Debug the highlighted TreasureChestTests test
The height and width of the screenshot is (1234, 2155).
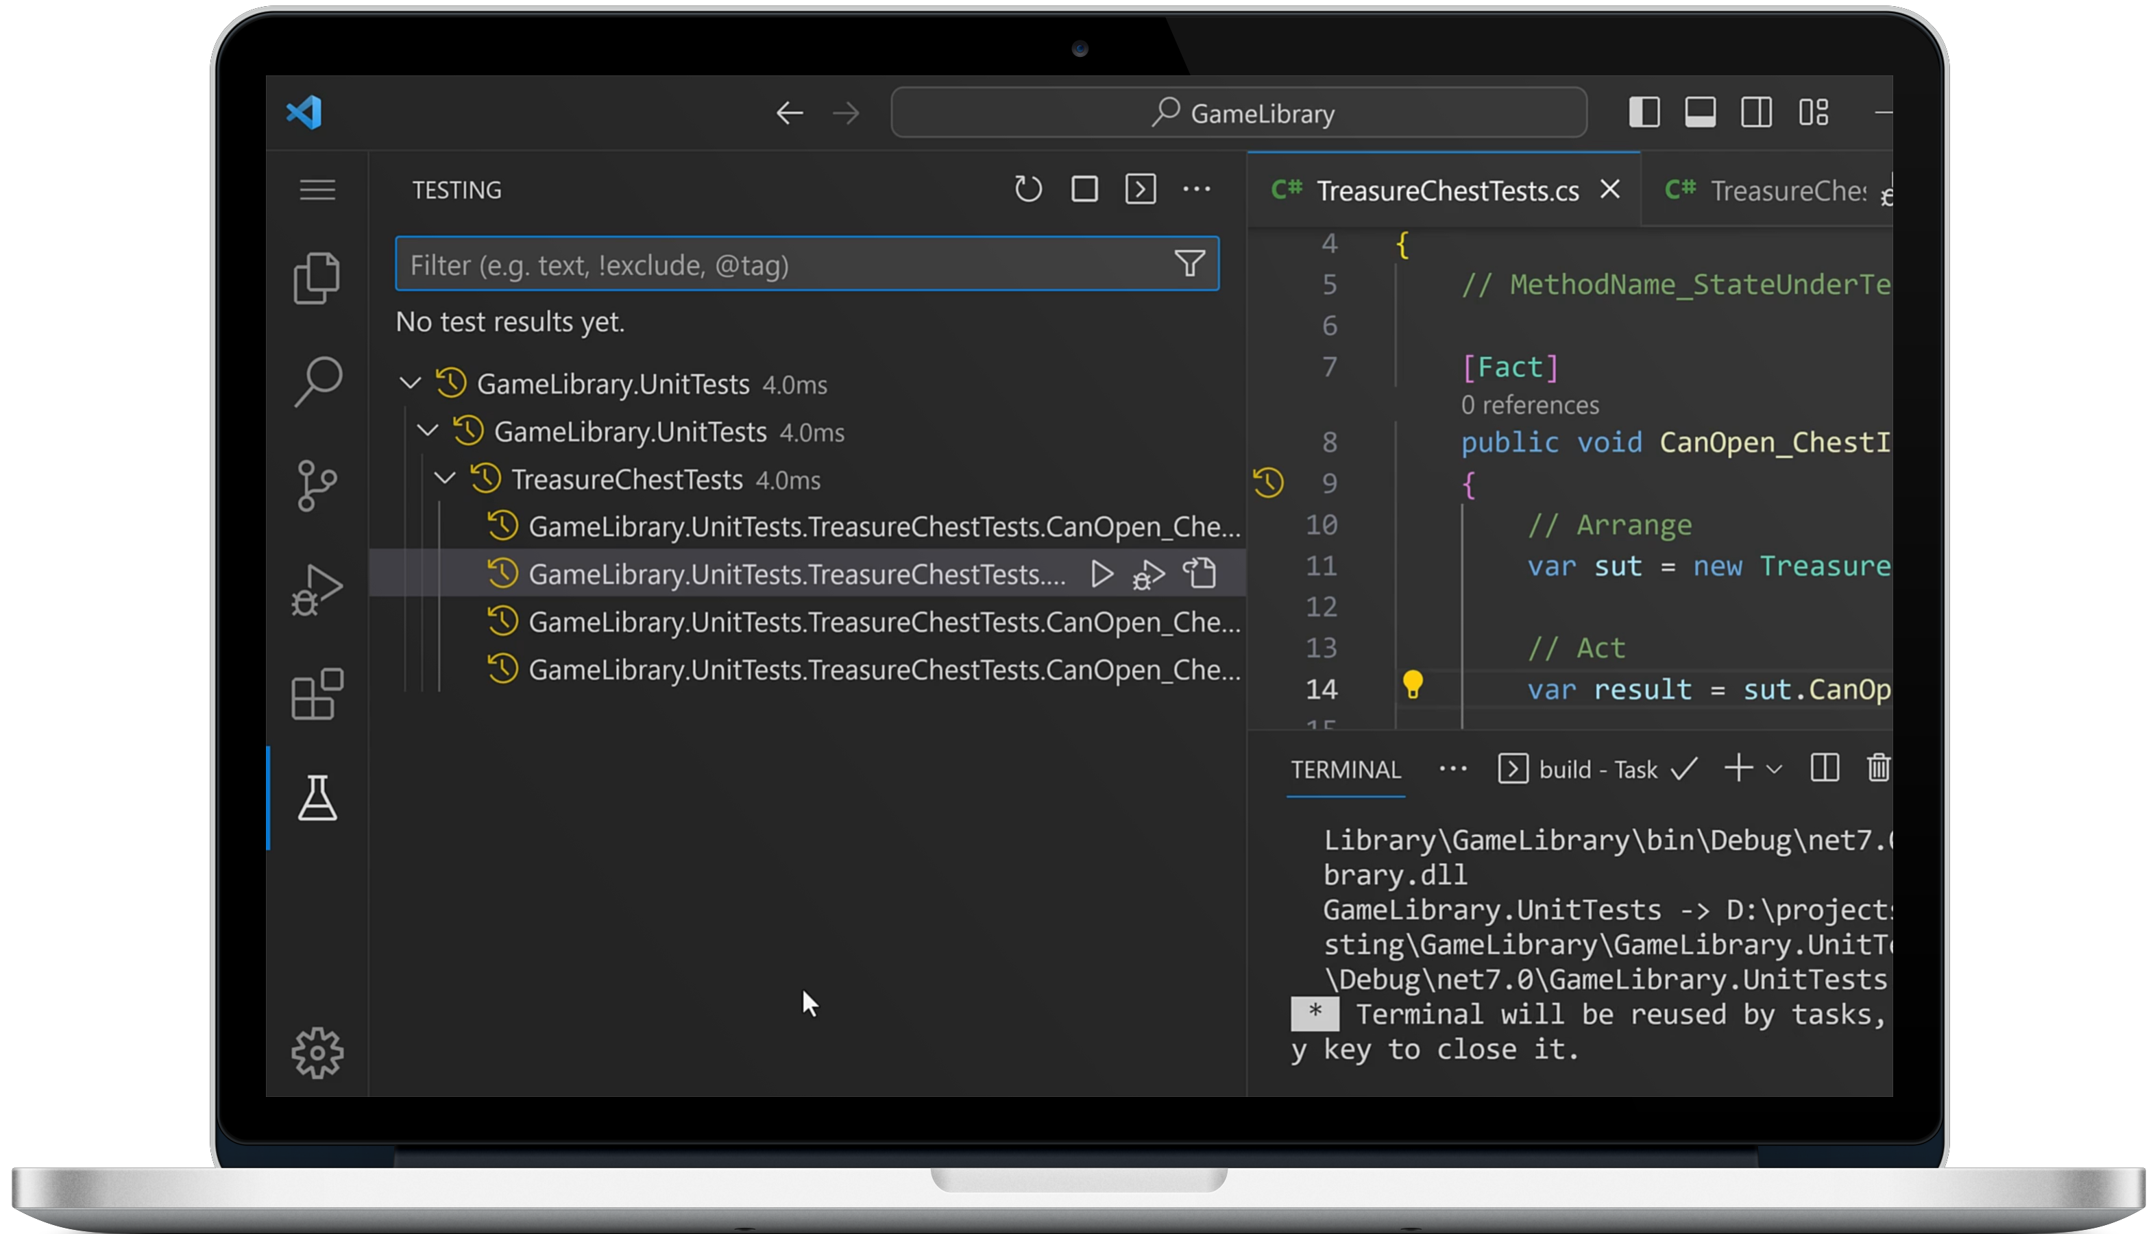1149,574
